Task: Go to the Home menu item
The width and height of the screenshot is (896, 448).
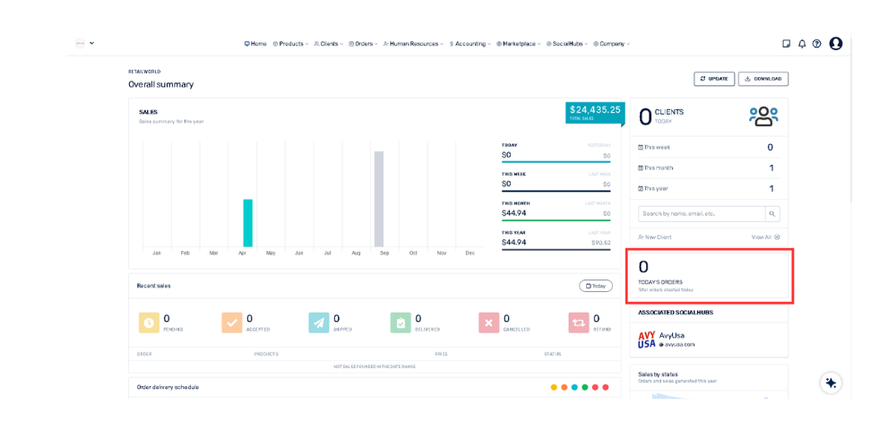Action: tap(255, 44)
